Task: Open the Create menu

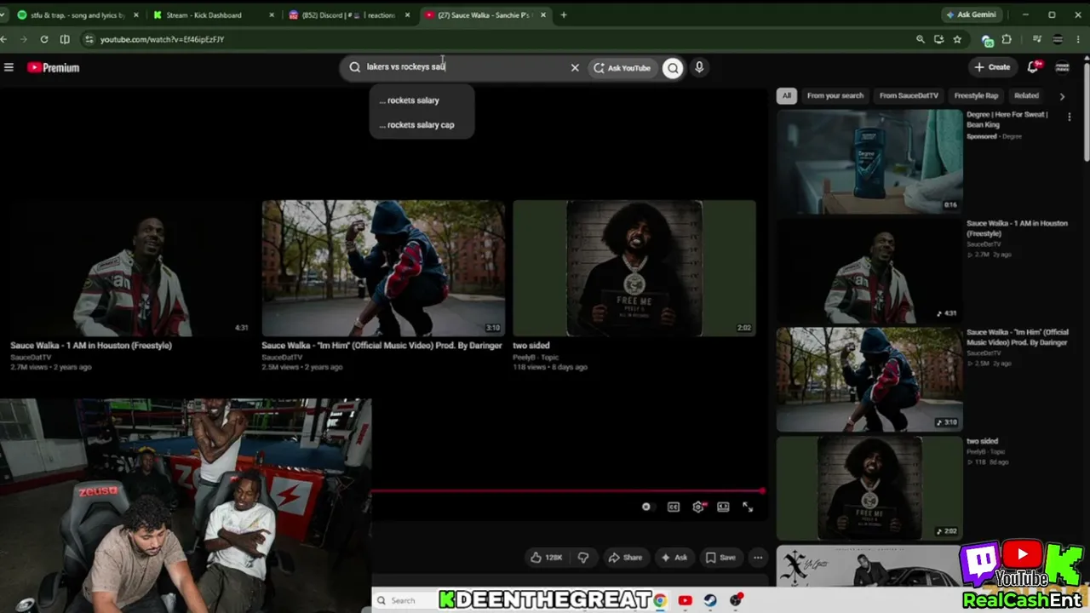Action: [x=992, y=67]
